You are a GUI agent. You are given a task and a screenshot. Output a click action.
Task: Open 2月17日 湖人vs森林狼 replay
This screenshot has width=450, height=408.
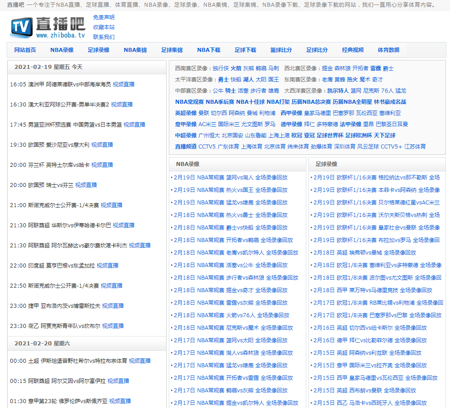233,353
